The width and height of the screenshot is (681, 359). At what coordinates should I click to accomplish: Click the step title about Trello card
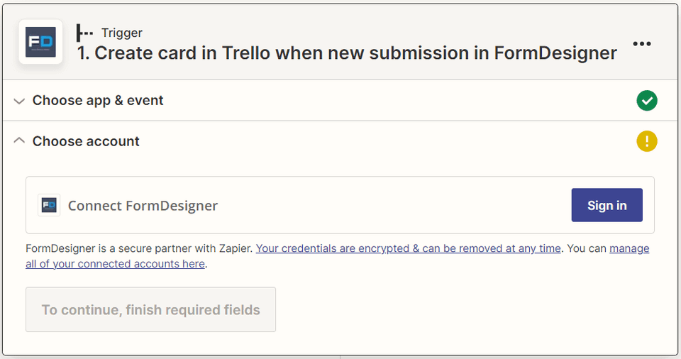click(x=347, y=53)
